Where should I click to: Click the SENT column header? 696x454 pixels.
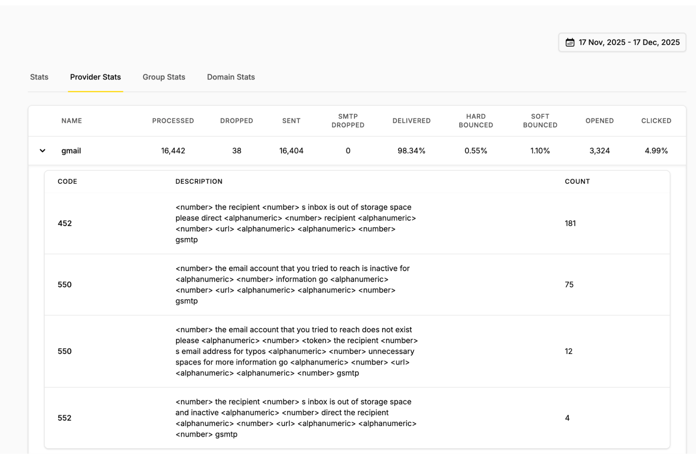[291, 121]
